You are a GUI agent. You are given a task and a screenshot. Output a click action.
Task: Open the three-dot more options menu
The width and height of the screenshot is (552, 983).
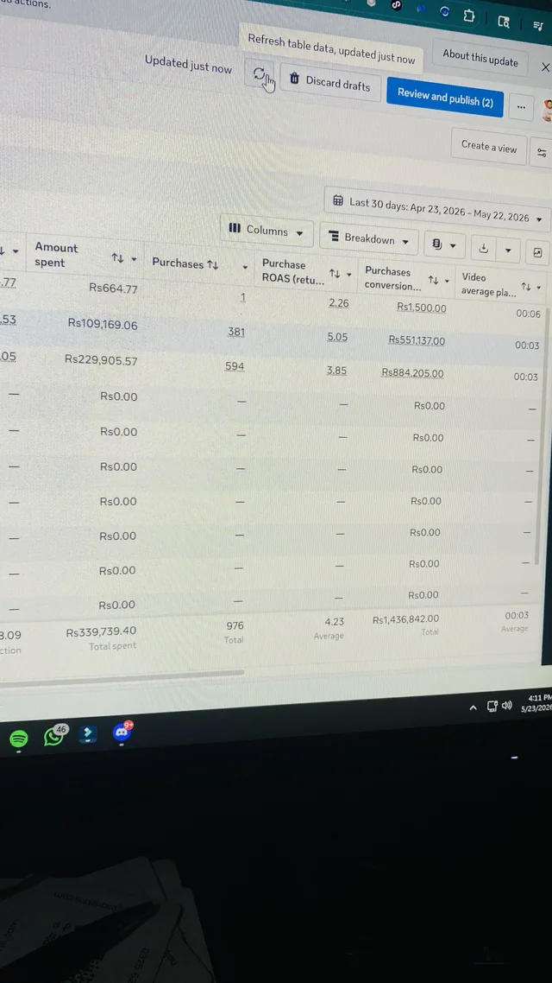(x=521, y=107)
